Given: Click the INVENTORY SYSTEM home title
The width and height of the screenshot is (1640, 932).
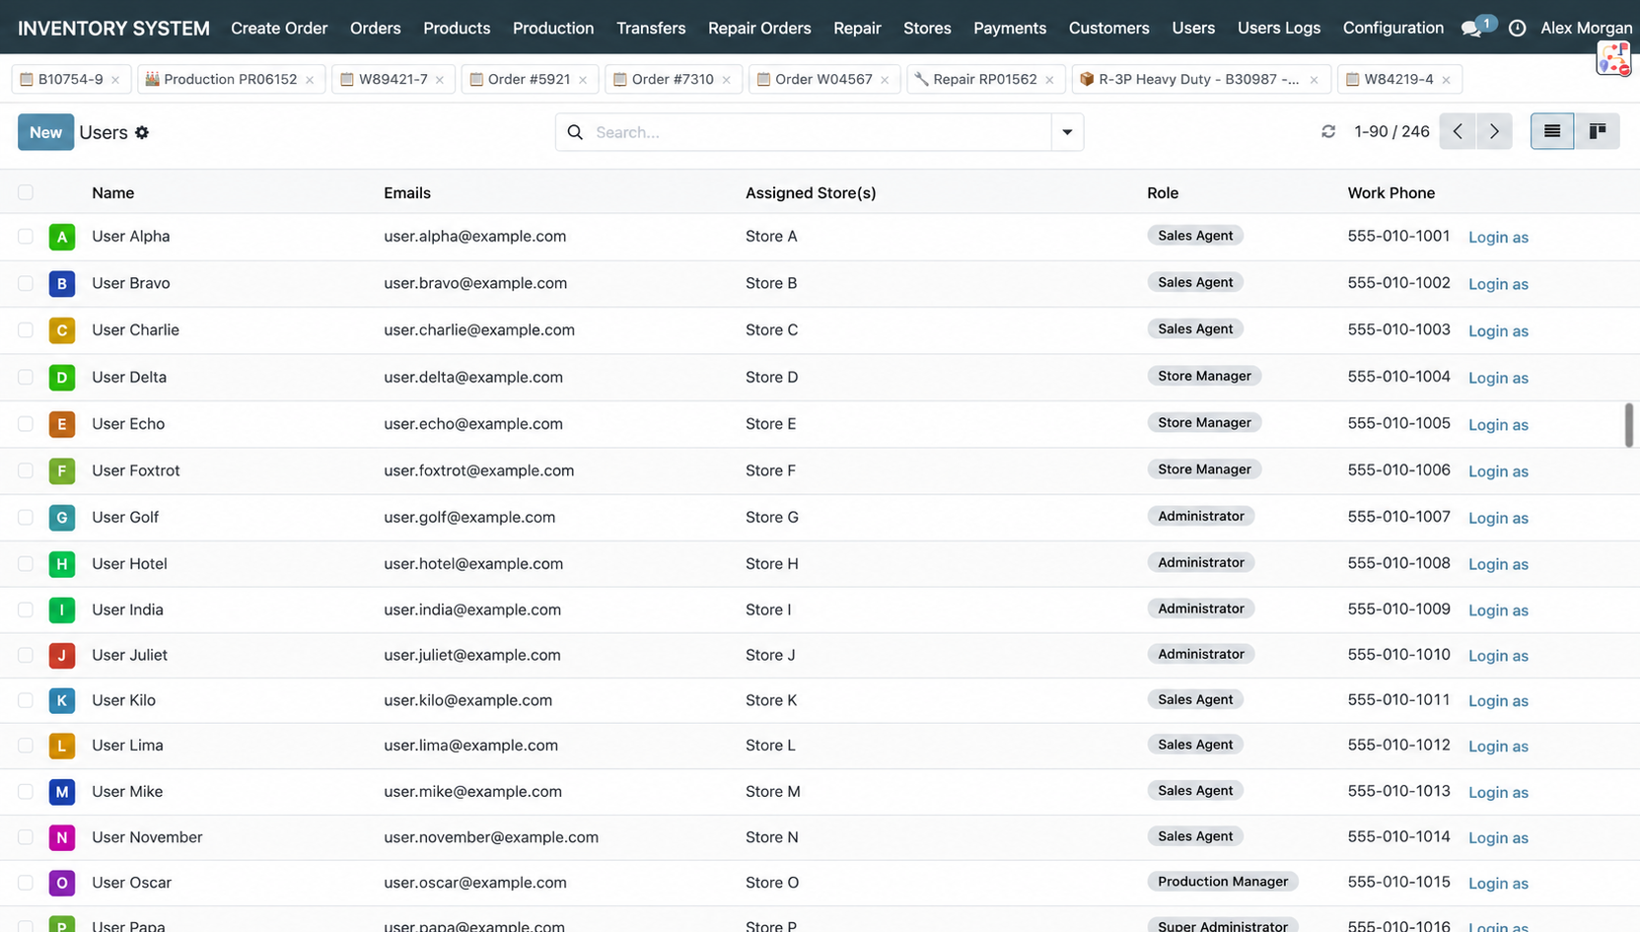Looking at the screenshot, I should pyautogui.click(x=113, y=29).
